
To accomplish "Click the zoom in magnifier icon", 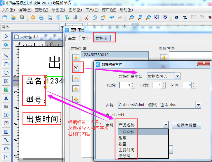I will (131, 17).
